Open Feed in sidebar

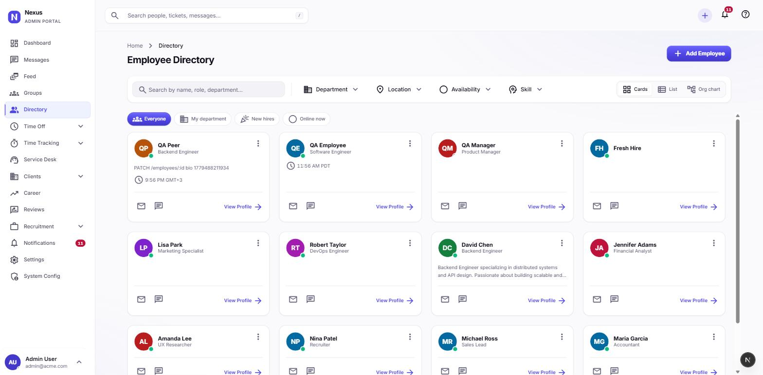(x=47, y=76)
